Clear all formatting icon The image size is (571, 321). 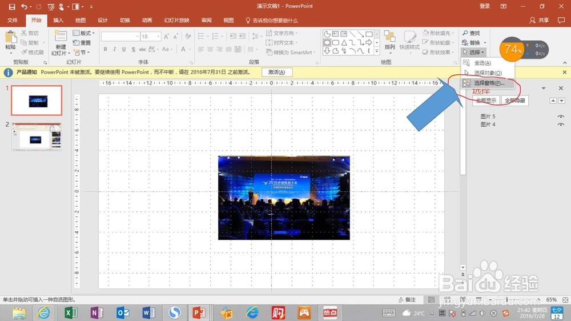click(188, 37)
